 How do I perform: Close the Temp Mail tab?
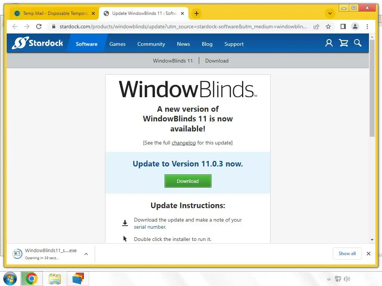pyautogui.click(x=93, y=13)
